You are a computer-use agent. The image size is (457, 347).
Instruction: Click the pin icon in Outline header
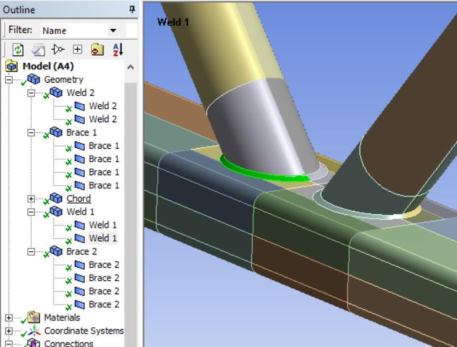pyautogui.click(x=132, y=10)
